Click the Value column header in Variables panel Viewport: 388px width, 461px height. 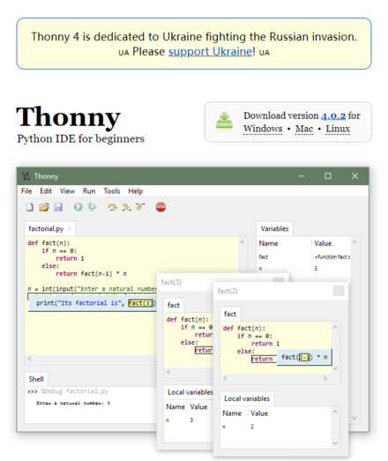point(323,243)
